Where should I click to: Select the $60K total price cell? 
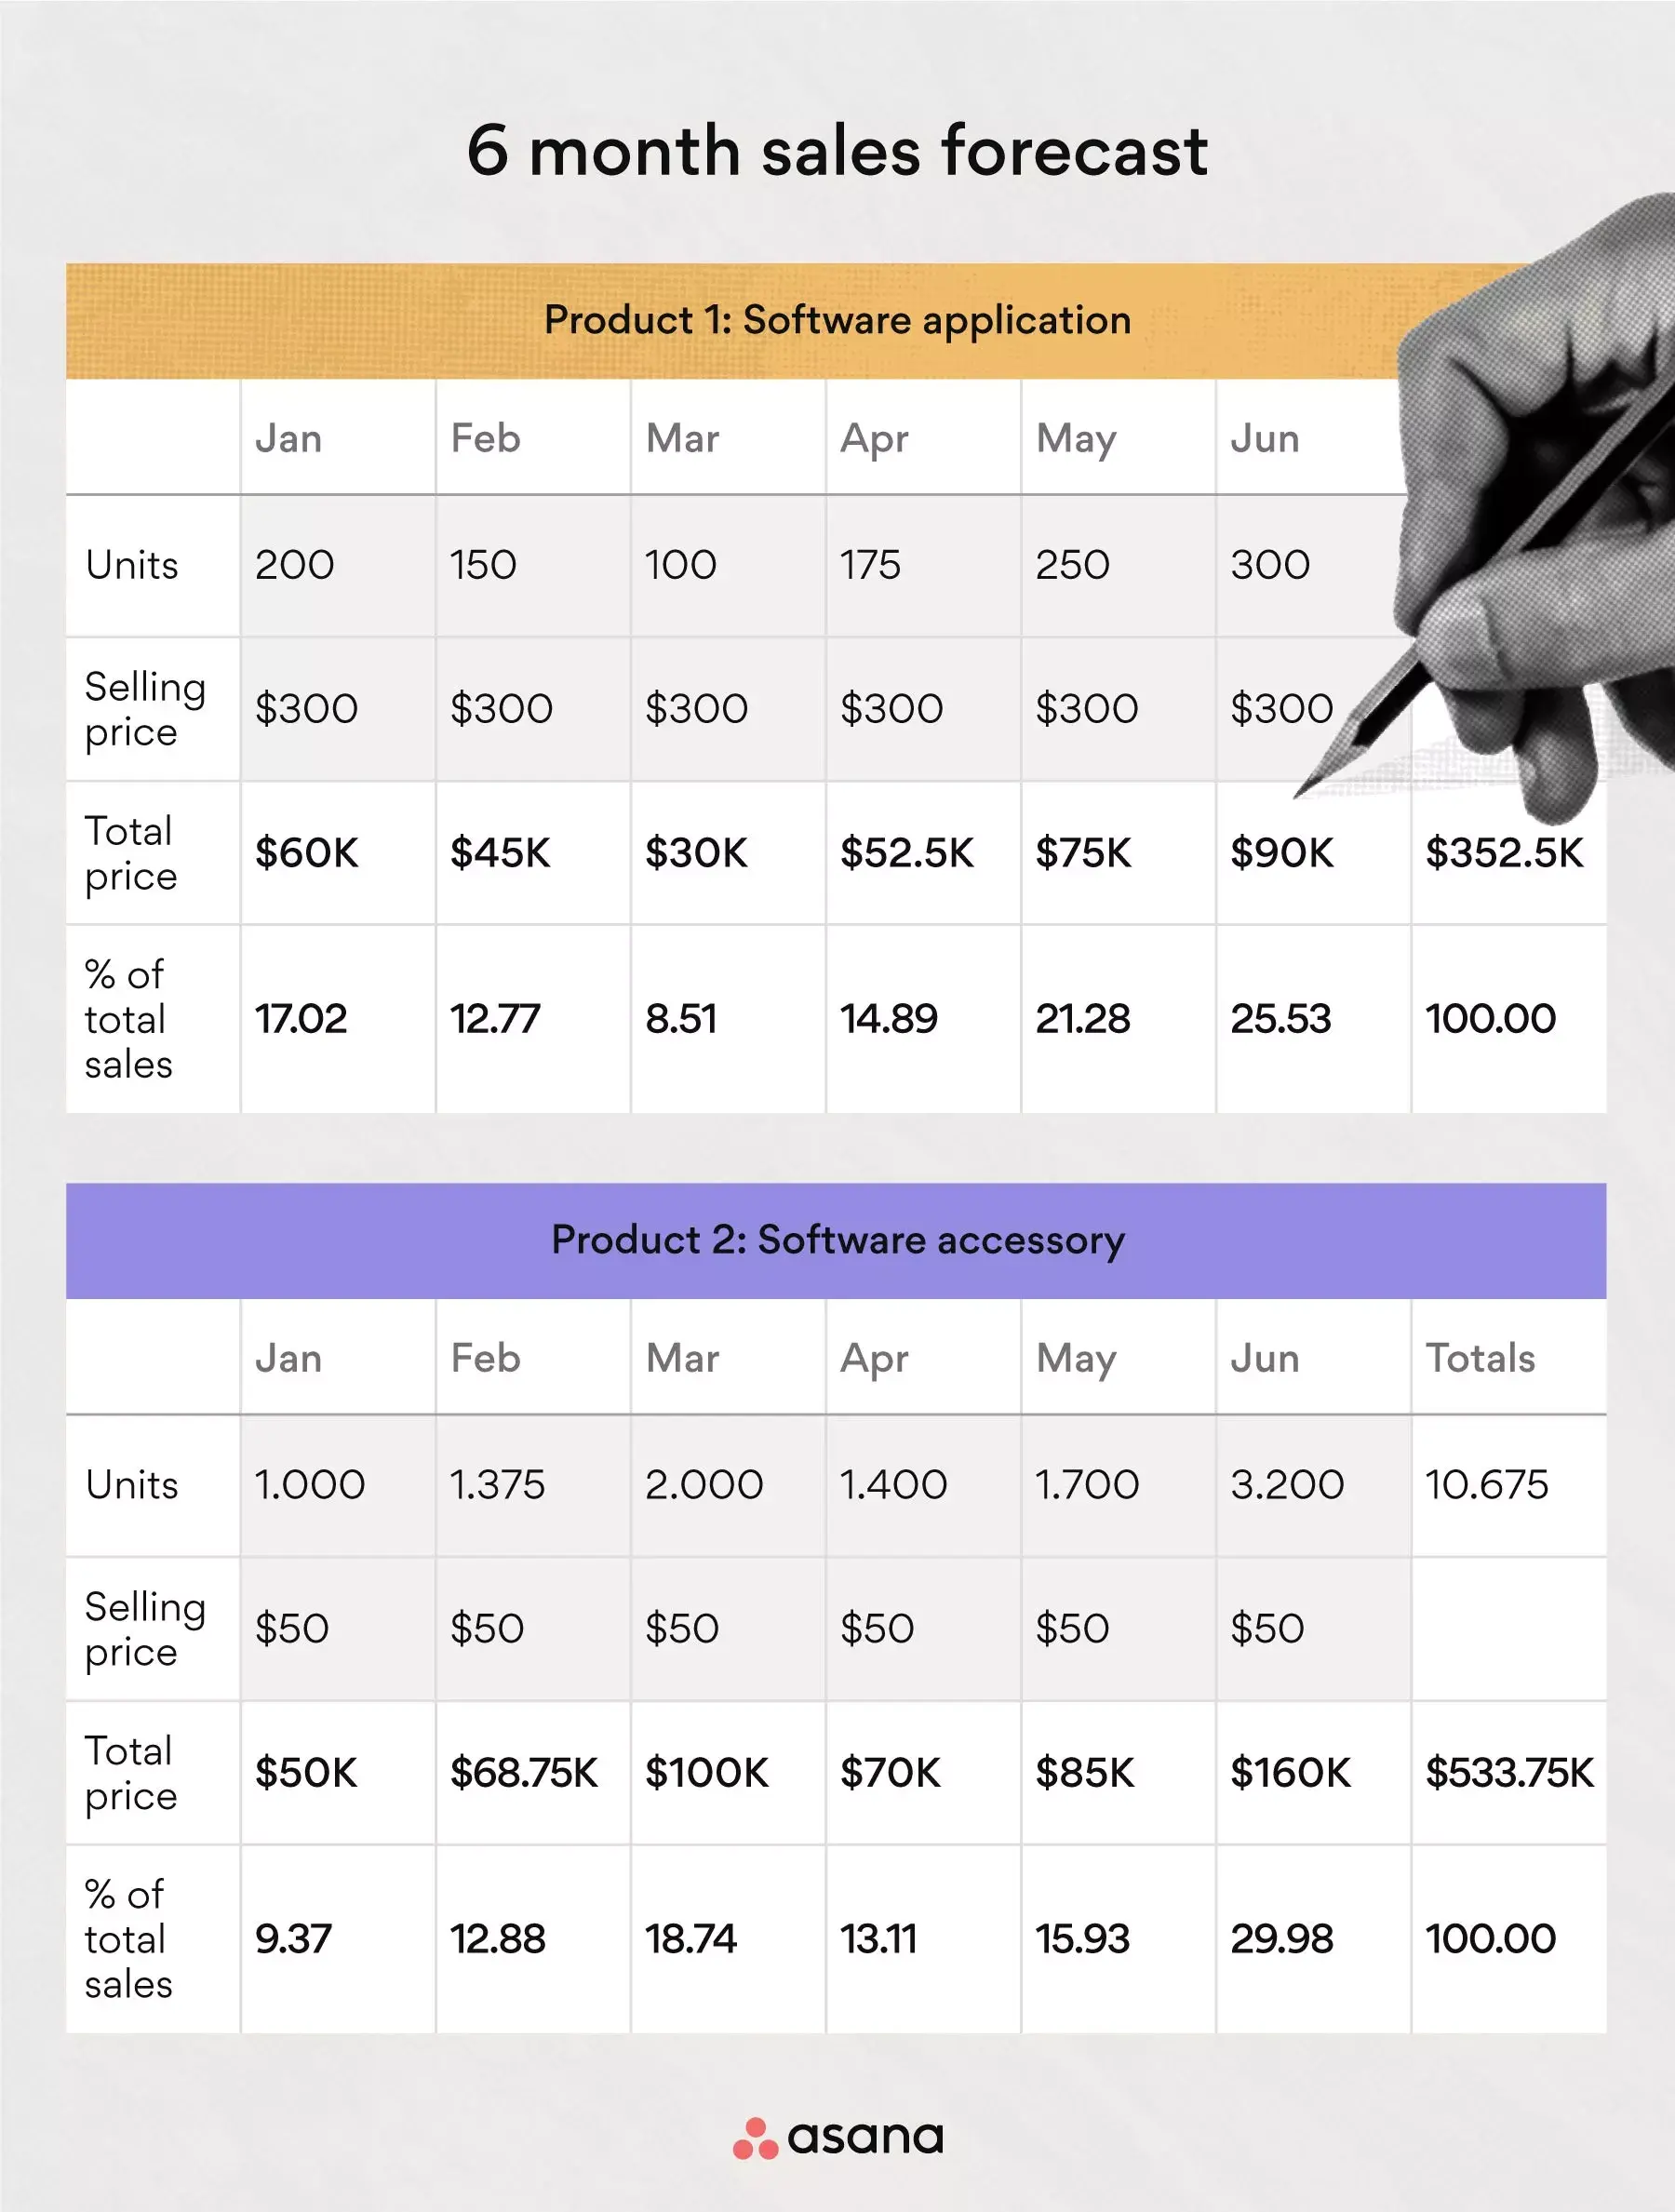click(307, 853)
